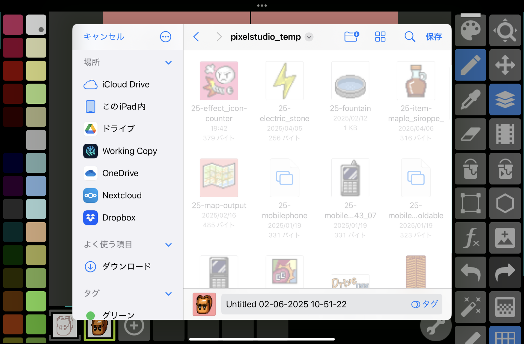
Task: Open iCloud Drive location
Action: [126, 85]
